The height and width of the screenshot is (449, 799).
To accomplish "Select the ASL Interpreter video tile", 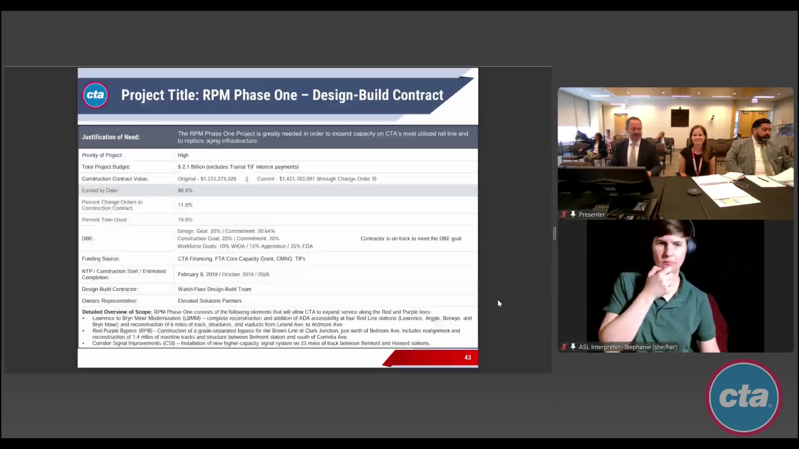I will tap(675, 286).
